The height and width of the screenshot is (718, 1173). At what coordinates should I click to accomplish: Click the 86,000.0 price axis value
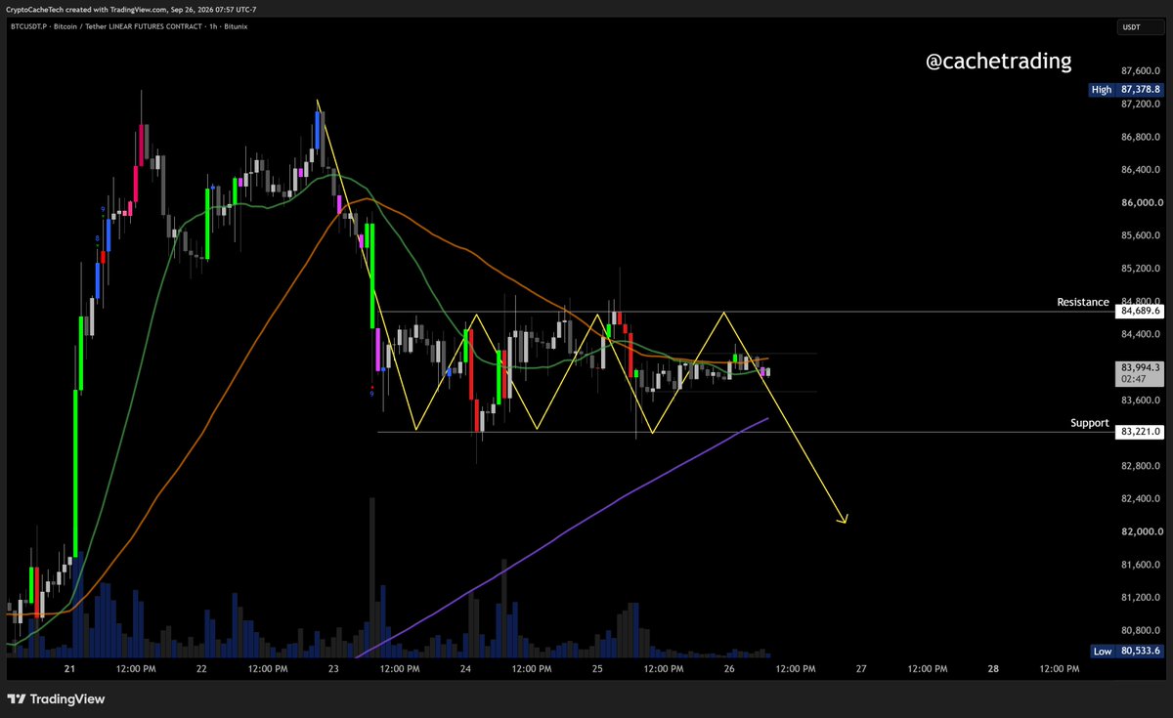pyautogui.click(x=1141, y=202)
